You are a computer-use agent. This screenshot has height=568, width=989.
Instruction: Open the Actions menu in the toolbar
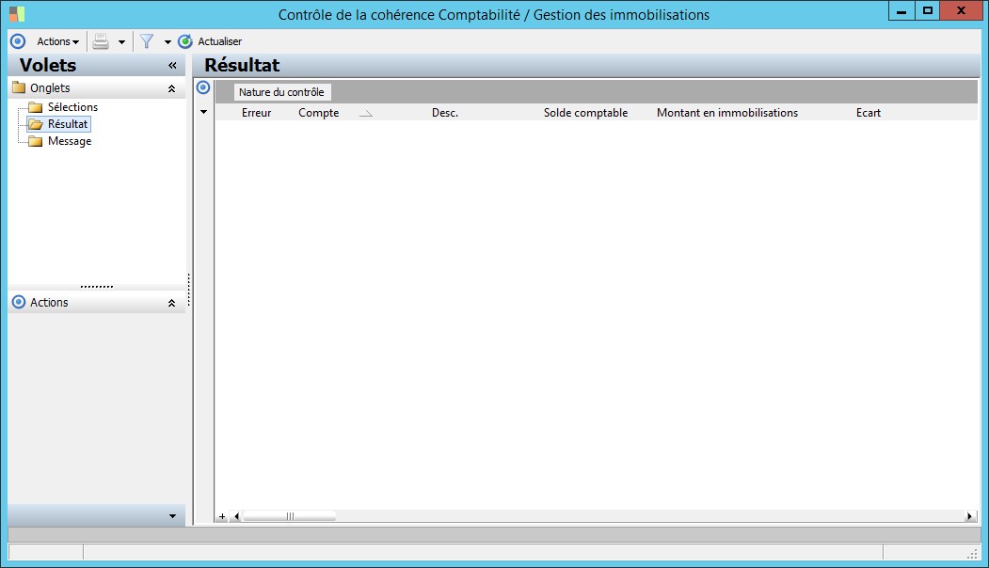57,41
